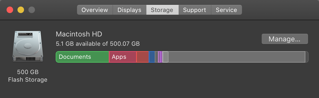319x98 pixels.
Task: Click the Apps storage segment
Action: pyautogui.click(x=123, y=57)
